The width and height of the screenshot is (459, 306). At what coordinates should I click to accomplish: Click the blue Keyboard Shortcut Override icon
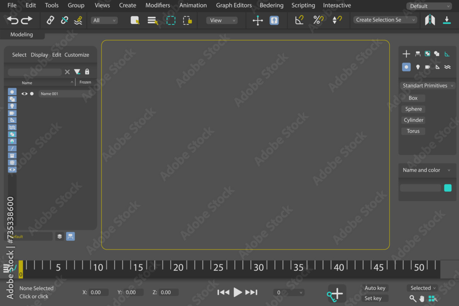coord(274,21)
